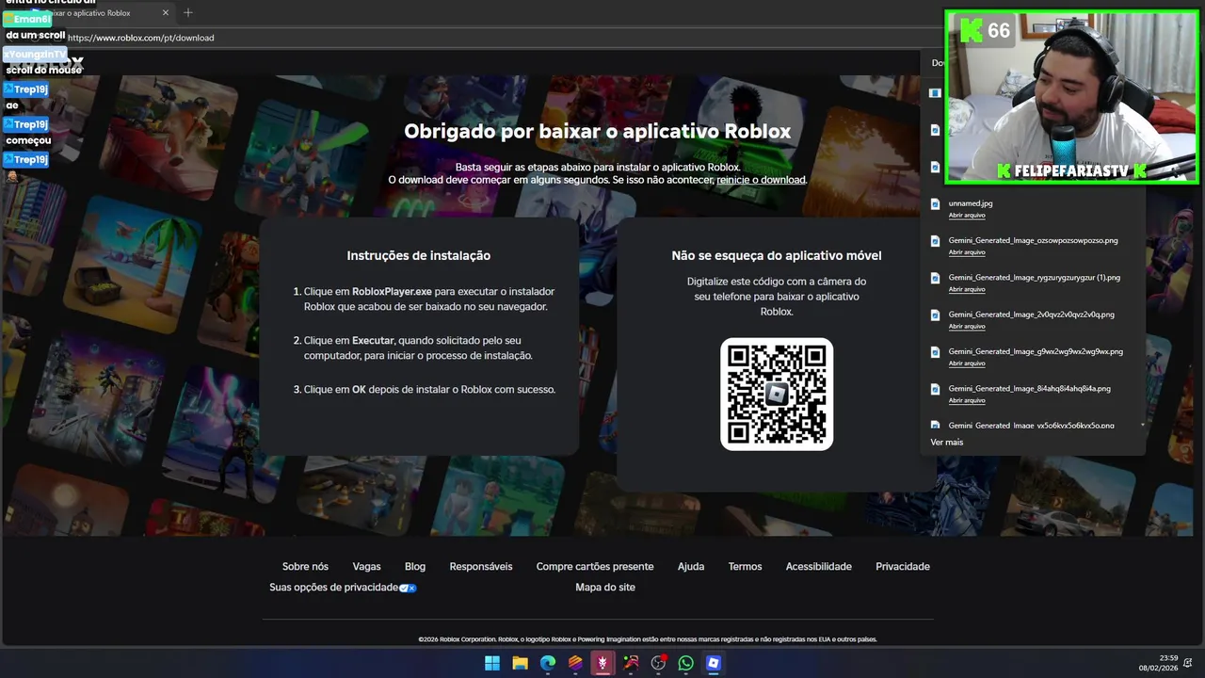The height and width of the screenshot is (678, 1205).
Task: Open 'Responsáveis' footer link
Action: coord(481,567)
